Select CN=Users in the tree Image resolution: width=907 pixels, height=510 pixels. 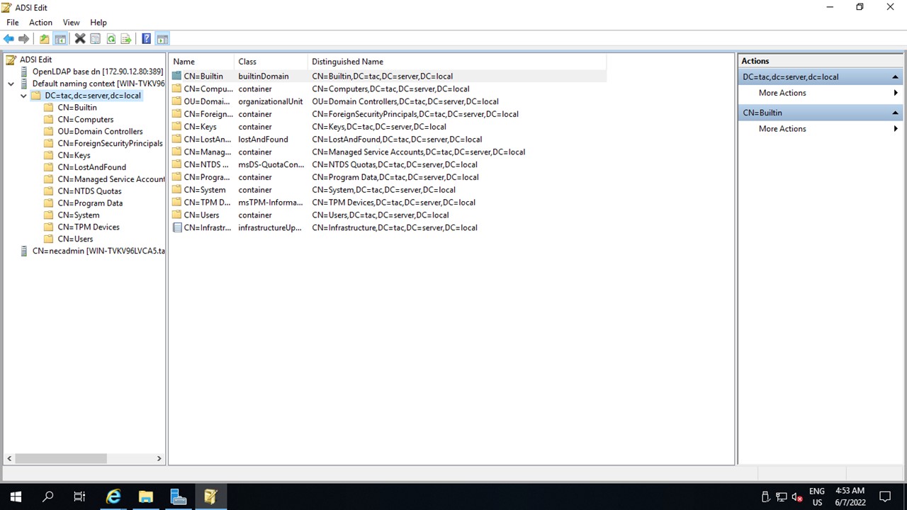75,239
